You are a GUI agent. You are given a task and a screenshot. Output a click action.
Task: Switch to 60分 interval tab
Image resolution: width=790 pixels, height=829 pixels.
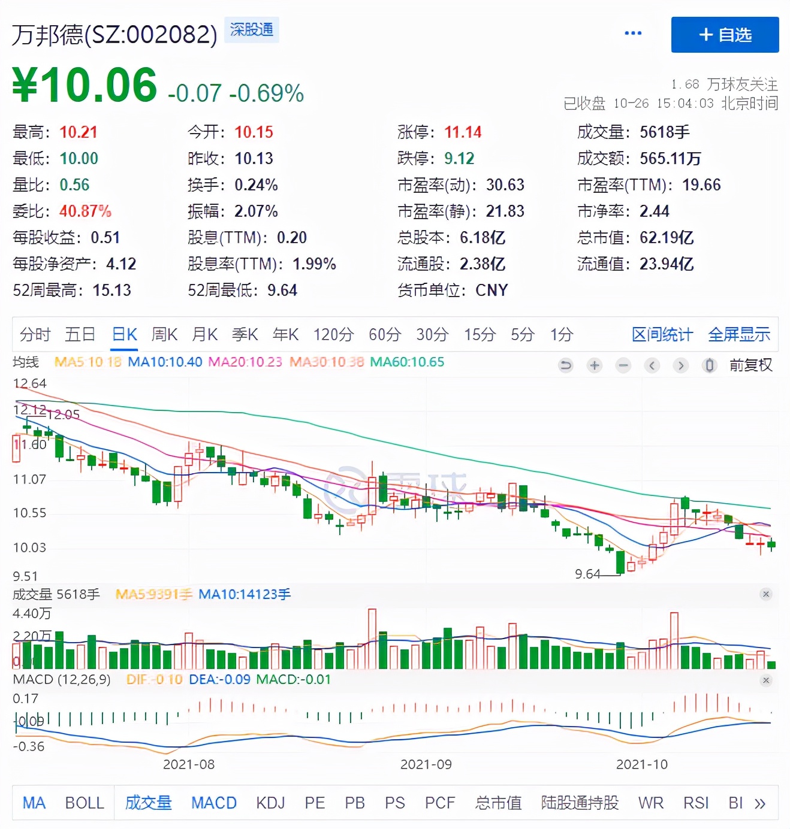click(385, 334)
